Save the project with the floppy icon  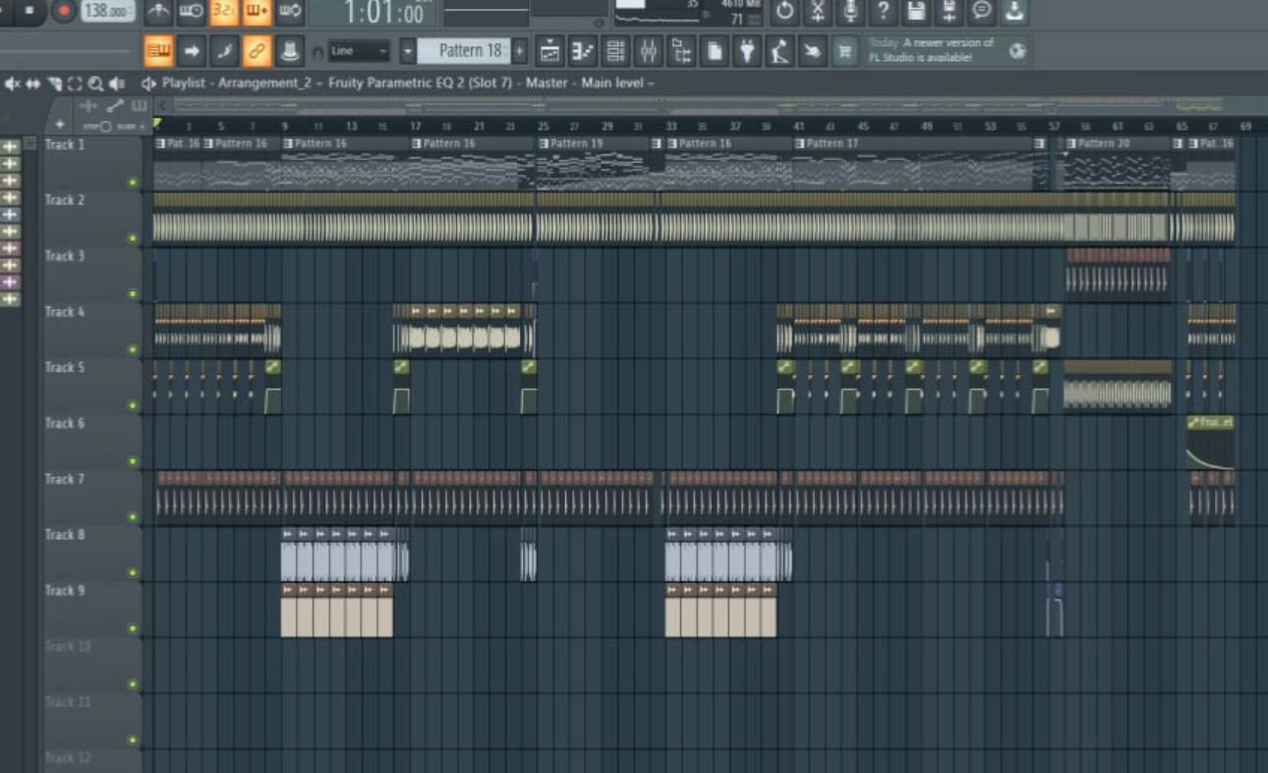[x=916, y=11]
